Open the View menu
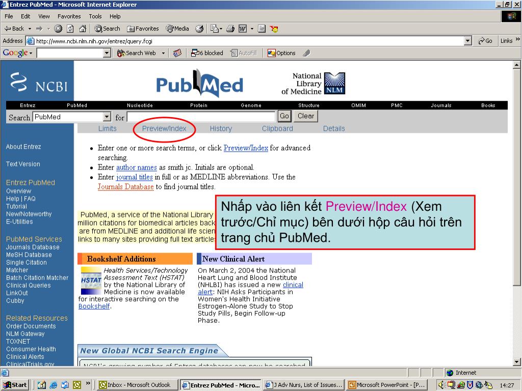522x391 pixels. [44, 16]
